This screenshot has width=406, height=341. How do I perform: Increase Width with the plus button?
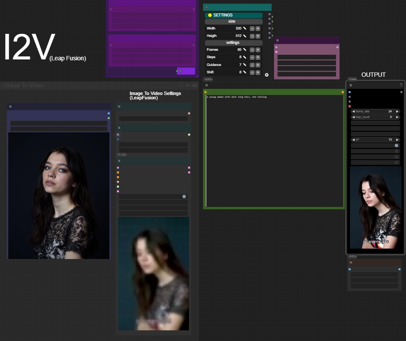258,29
